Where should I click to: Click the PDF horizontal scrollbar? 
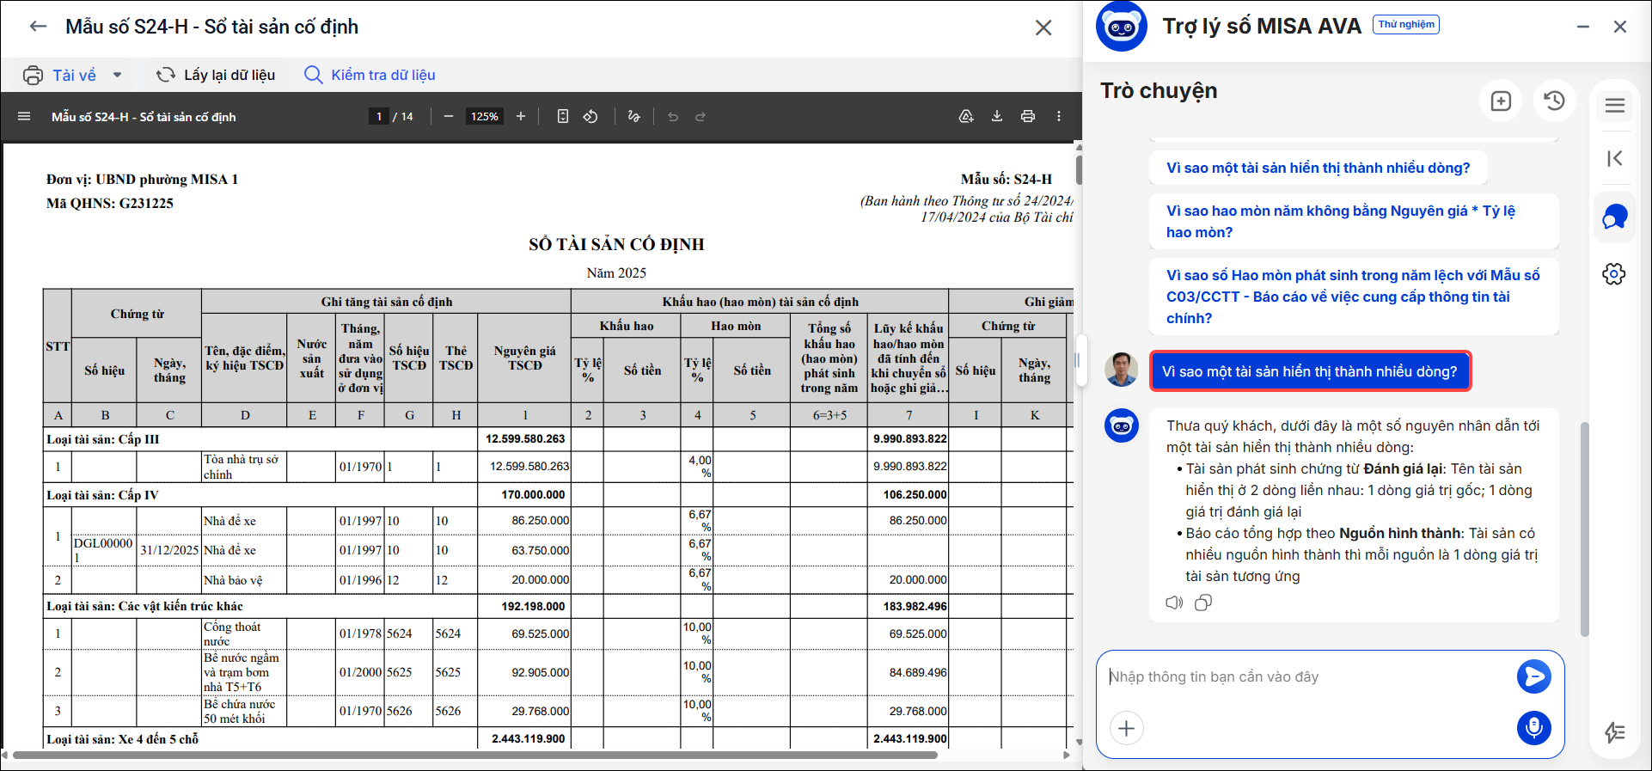[474, 756]
